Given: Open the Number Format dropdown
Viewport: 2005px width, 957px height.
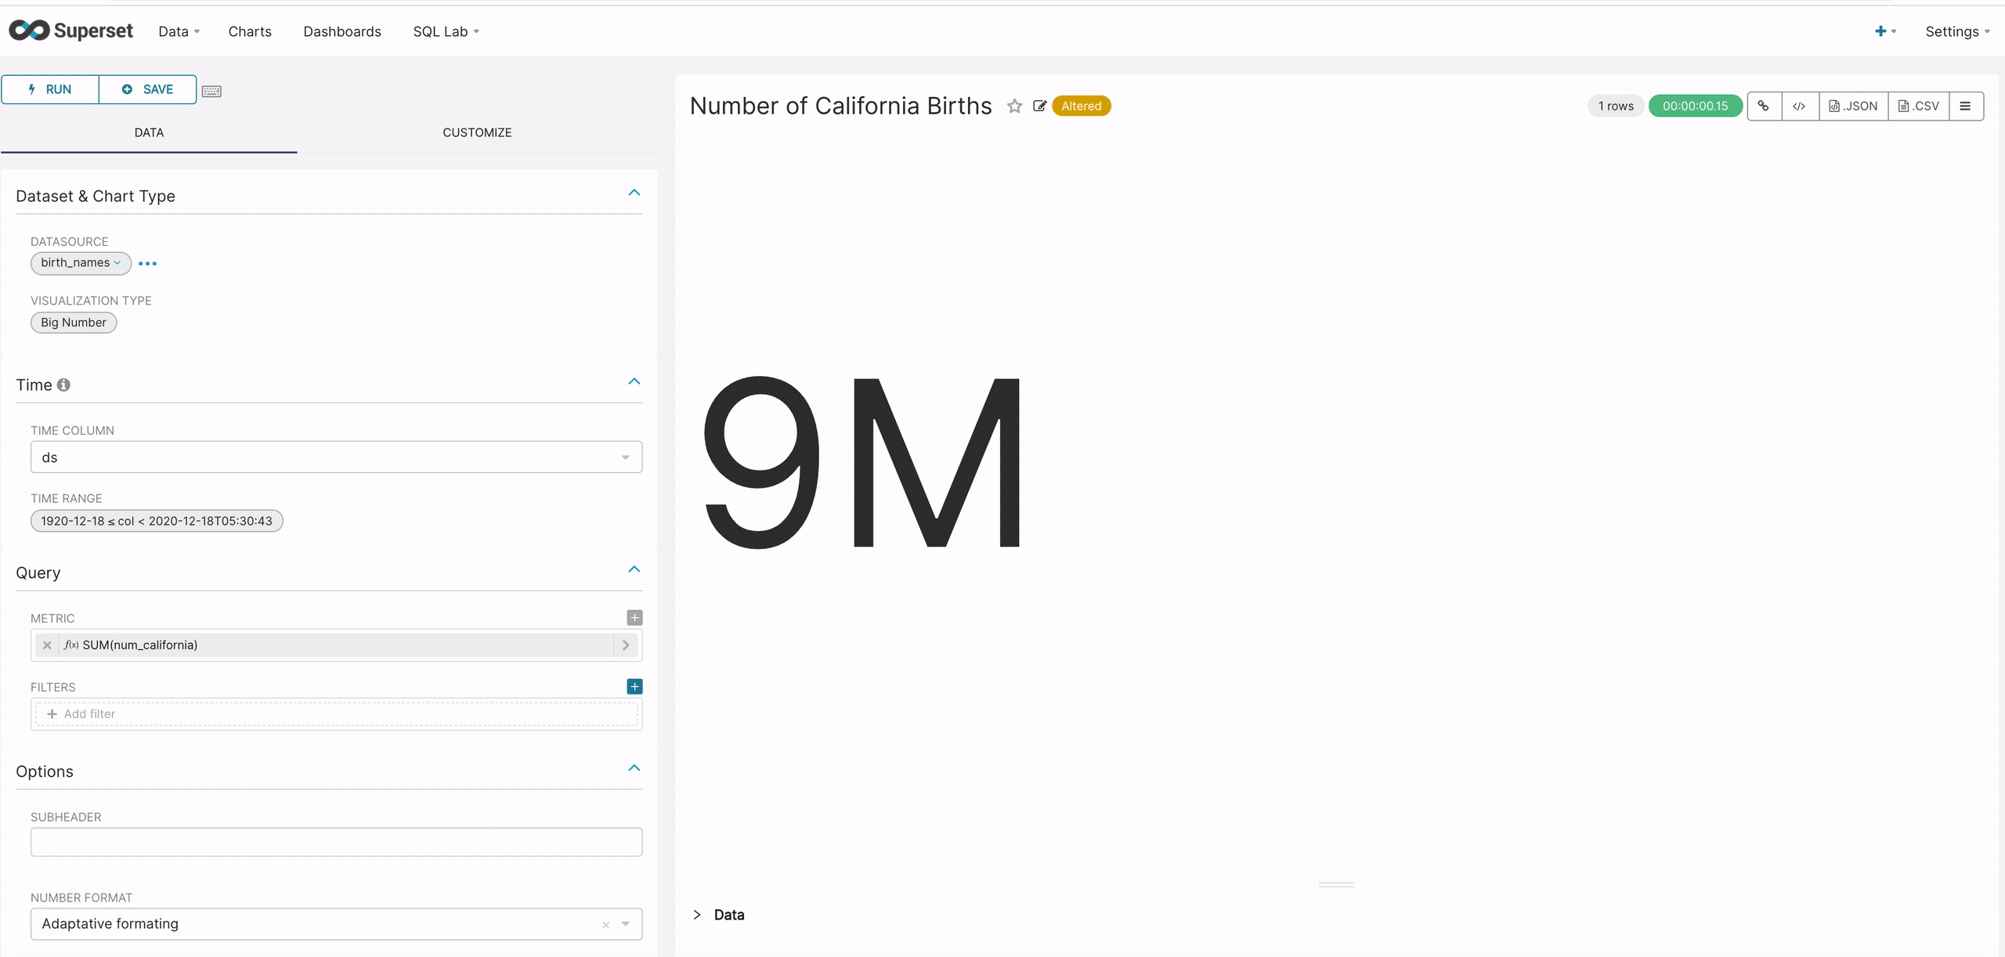Looking at the screenshot, I should point(336,923).
